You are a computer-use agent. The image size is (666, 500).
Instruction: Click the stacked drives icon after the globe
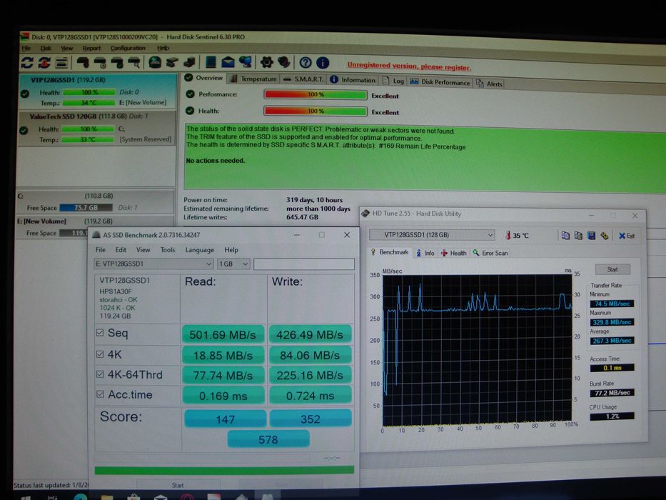172,63
